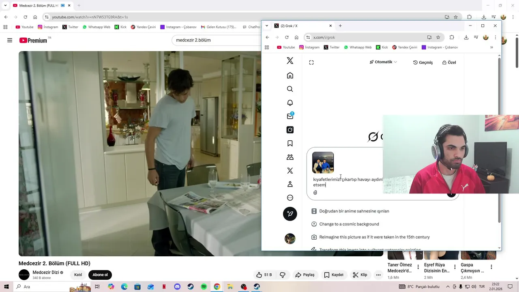
Task: Open Communities in X sidebar
Action: [x=290, y=157]
